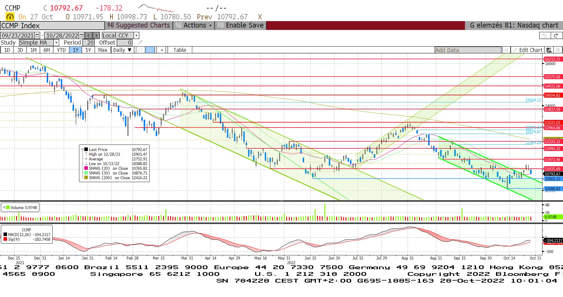Viewport: 563px width, 297px height.
Task: Click the Last Price black color swatch
Action: [86, 150]
